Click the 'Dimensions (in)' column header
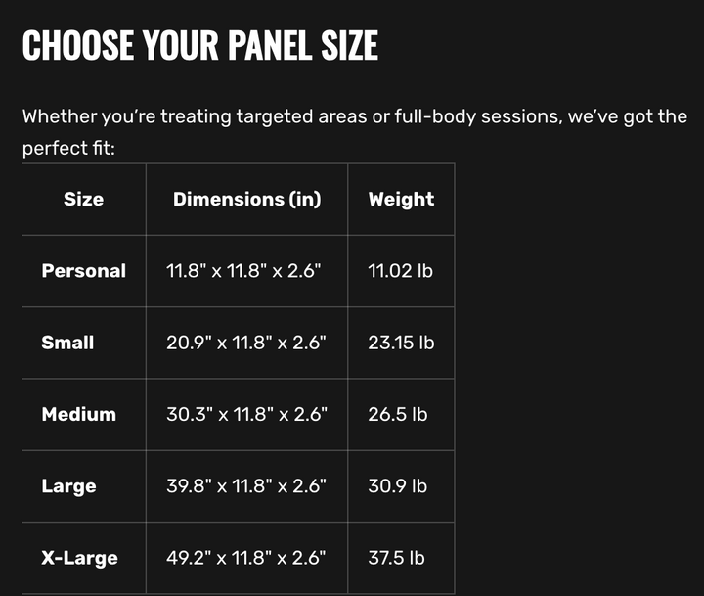 pos(247,199)
